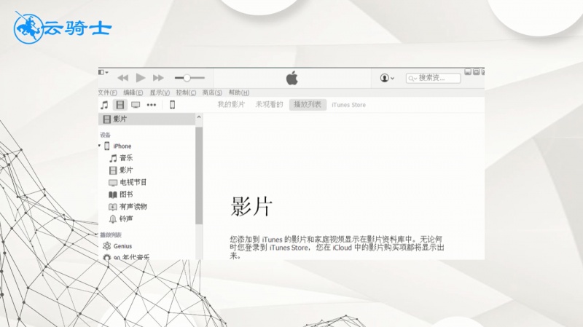
Task: Click the 播放列表 sidebar section heading
Action: click(111, 235)
